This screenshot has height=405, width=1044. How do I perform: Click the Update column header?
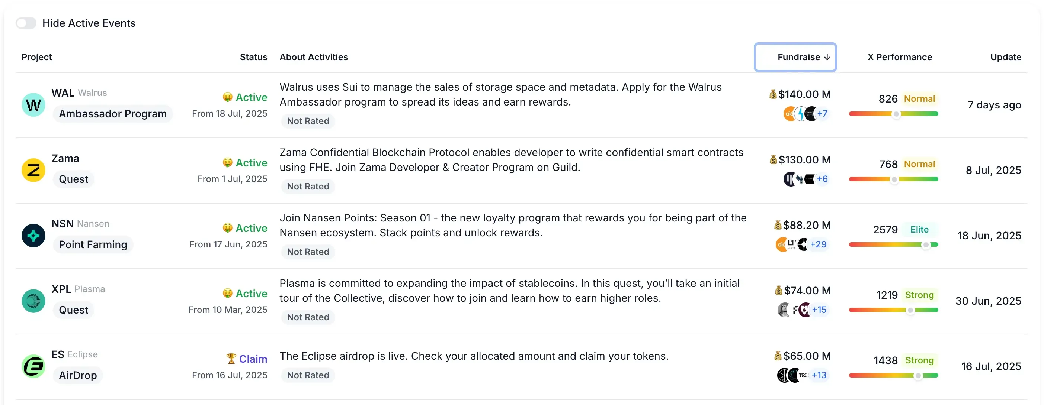click(1006, 57)
